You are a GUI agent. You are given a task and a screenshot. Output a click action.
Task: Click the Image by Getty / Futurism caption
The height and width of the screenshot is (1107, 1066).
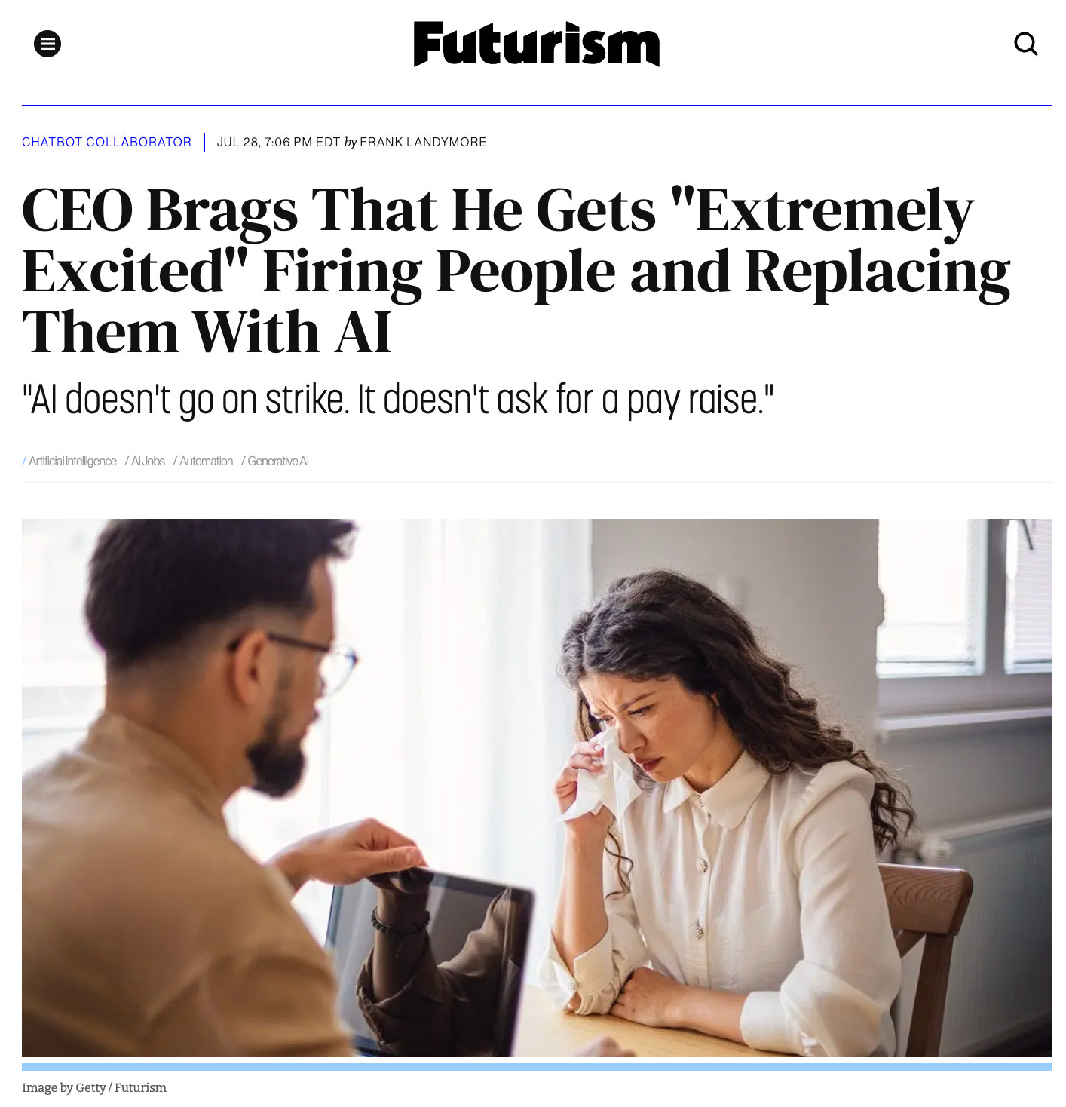pos(94,1087)
